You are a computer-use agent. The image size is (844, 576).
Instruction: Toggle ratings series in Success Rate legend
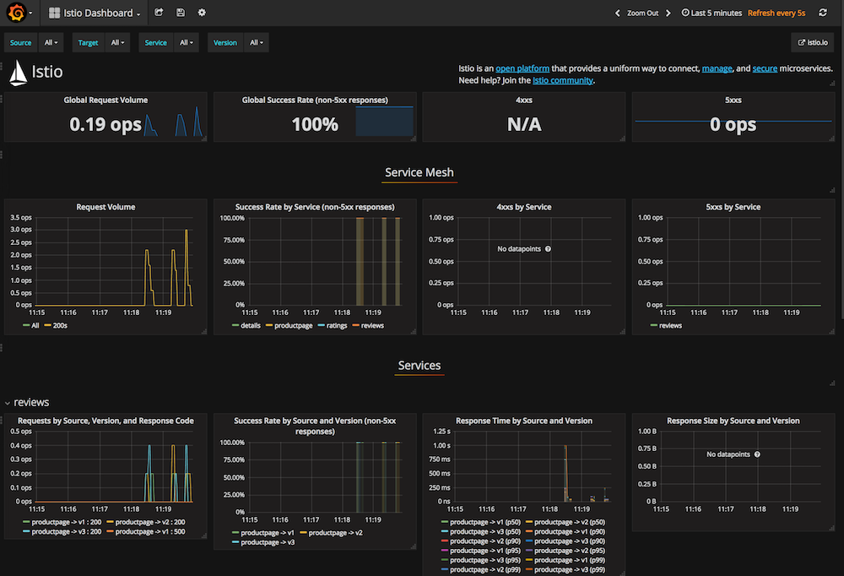(333, 325)
